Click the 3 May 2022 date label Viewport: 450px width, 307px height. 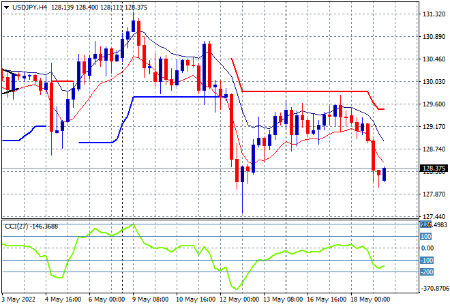tap(18, 299)
